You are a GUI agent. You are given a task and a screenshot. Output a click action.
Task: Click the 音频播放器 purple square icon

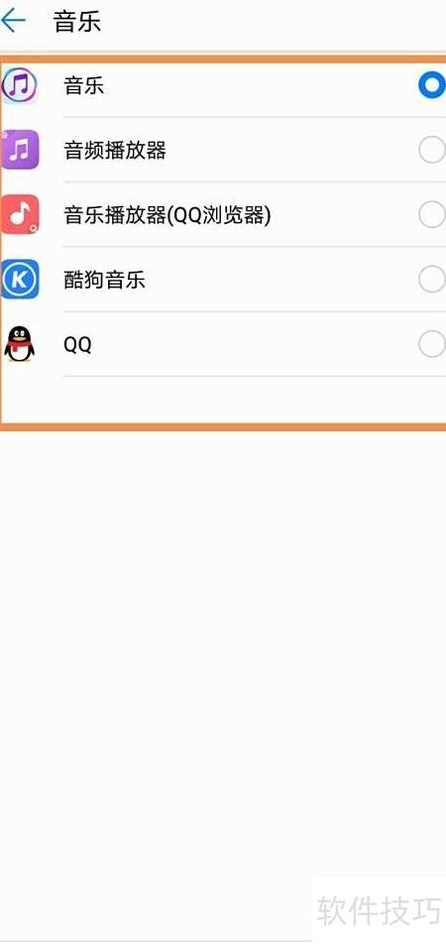tap(20, 150)
